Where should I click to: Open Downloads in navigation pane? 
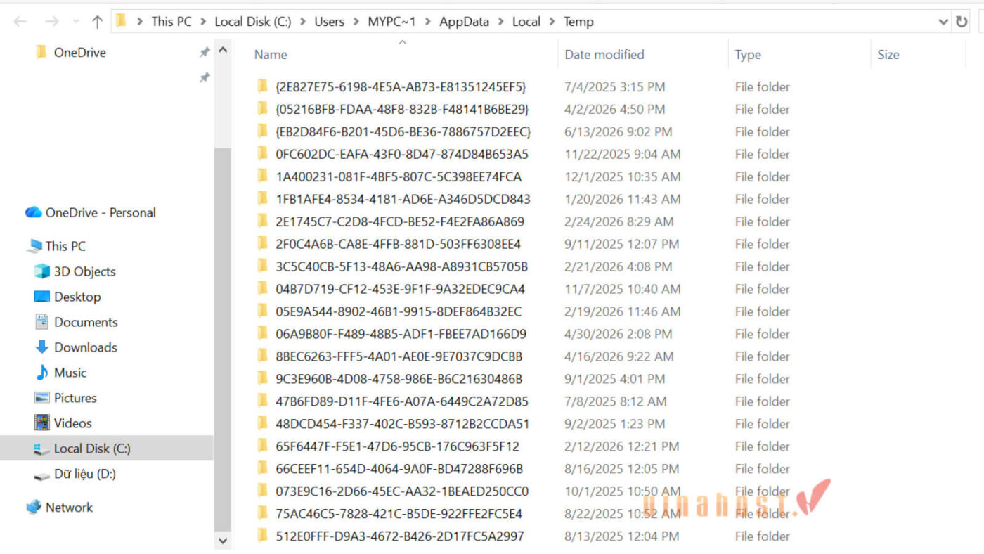tap(86, 347)
